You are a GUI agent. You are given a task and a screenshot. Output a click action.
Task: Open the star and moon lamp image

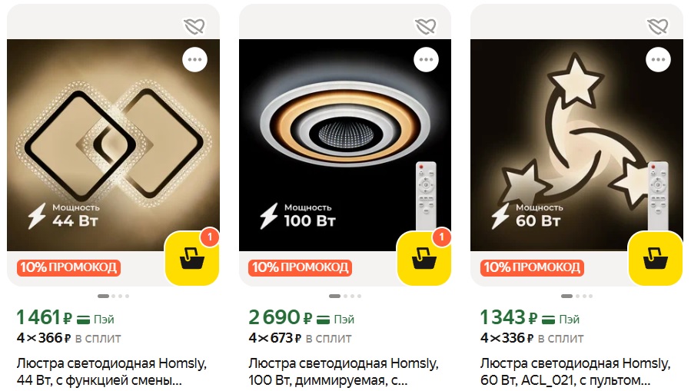(577, 145)
